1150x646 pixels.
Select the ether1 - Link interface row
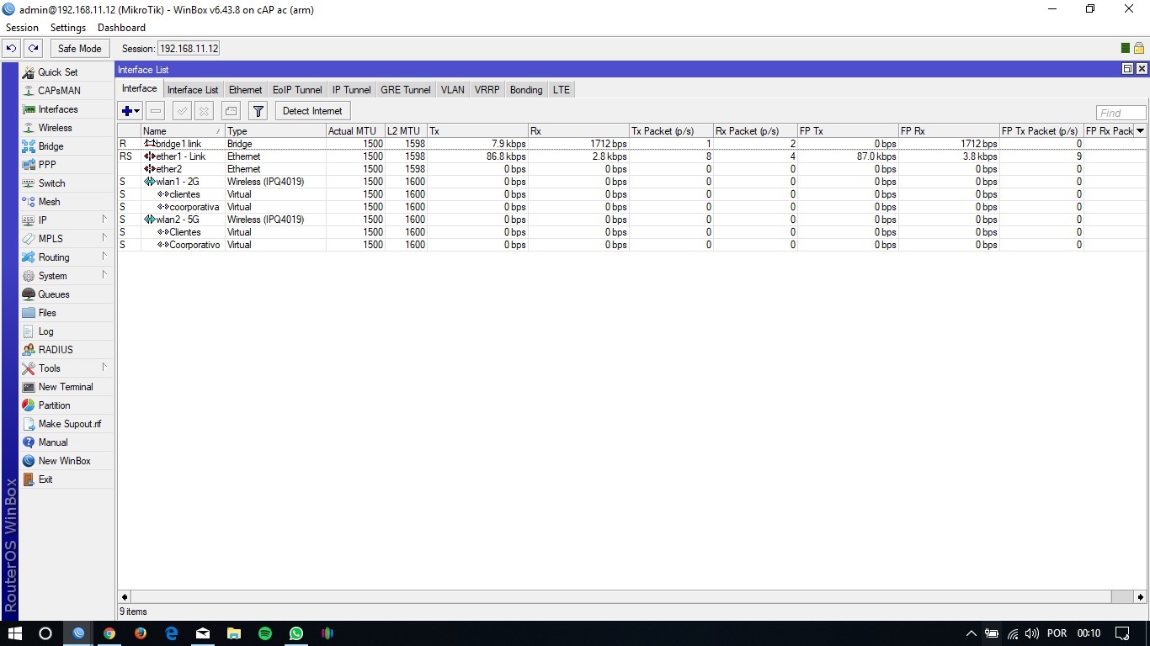[x=631, y=156]
